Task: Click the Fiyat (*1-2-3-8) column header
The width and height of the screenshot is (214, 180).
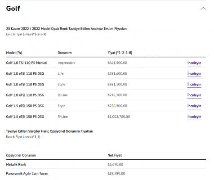Action: click(120, 53)
